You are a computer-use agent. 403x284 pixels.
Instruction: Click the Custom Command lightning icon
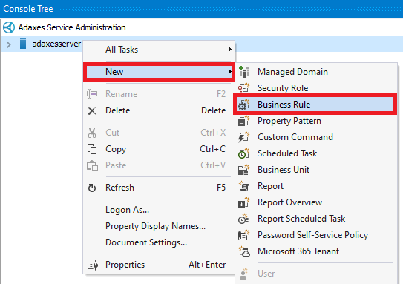pos(243,137)
